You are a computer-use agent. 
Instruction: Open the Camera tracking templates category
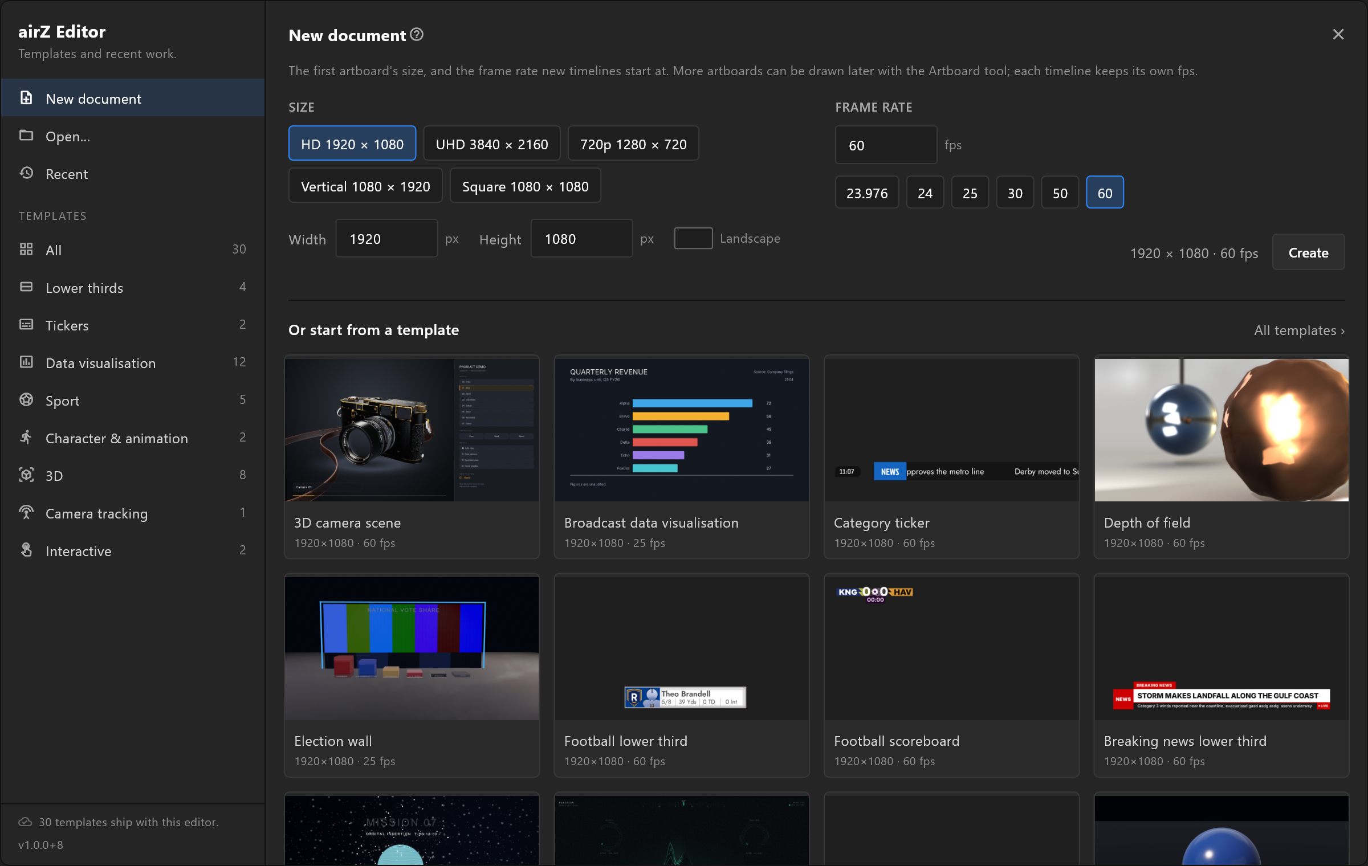point(133,513)
